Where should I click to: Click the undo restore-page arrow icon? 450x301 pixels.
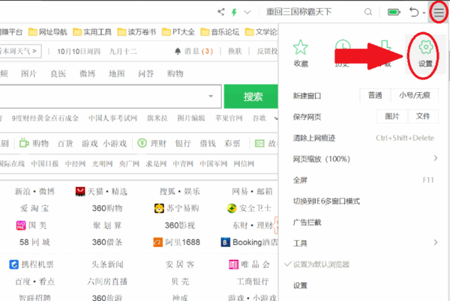[415, 12]
